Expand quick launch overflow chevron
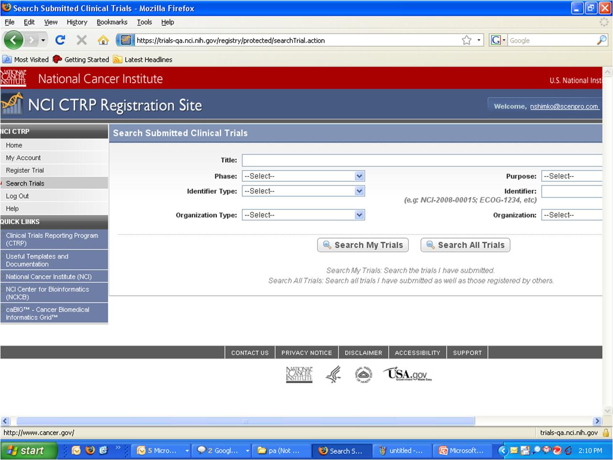The width and height of the screenshot is (613, 460). tap(118, 449)
